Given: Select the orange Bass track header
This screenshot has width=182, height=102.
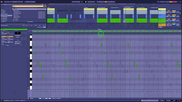Looking at the screenshot, I should [x=162, y=25].
